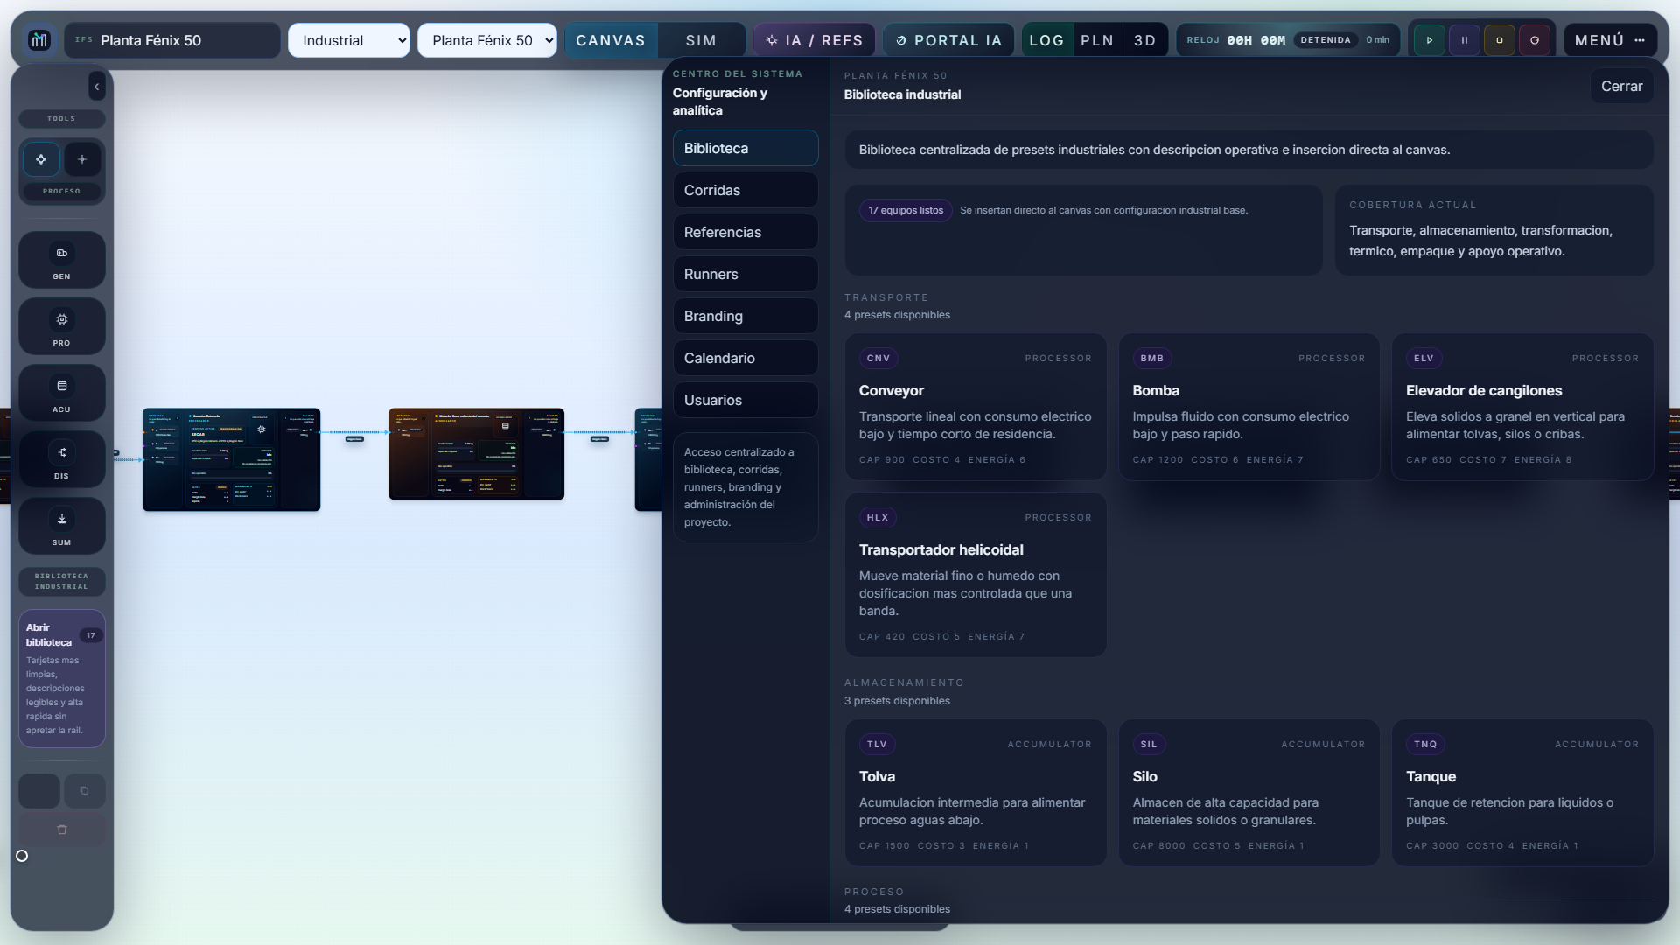The width and height of the screenshot is (1680, 945).
Task: Click the SIL tag on Silo
Action: 1149,744
